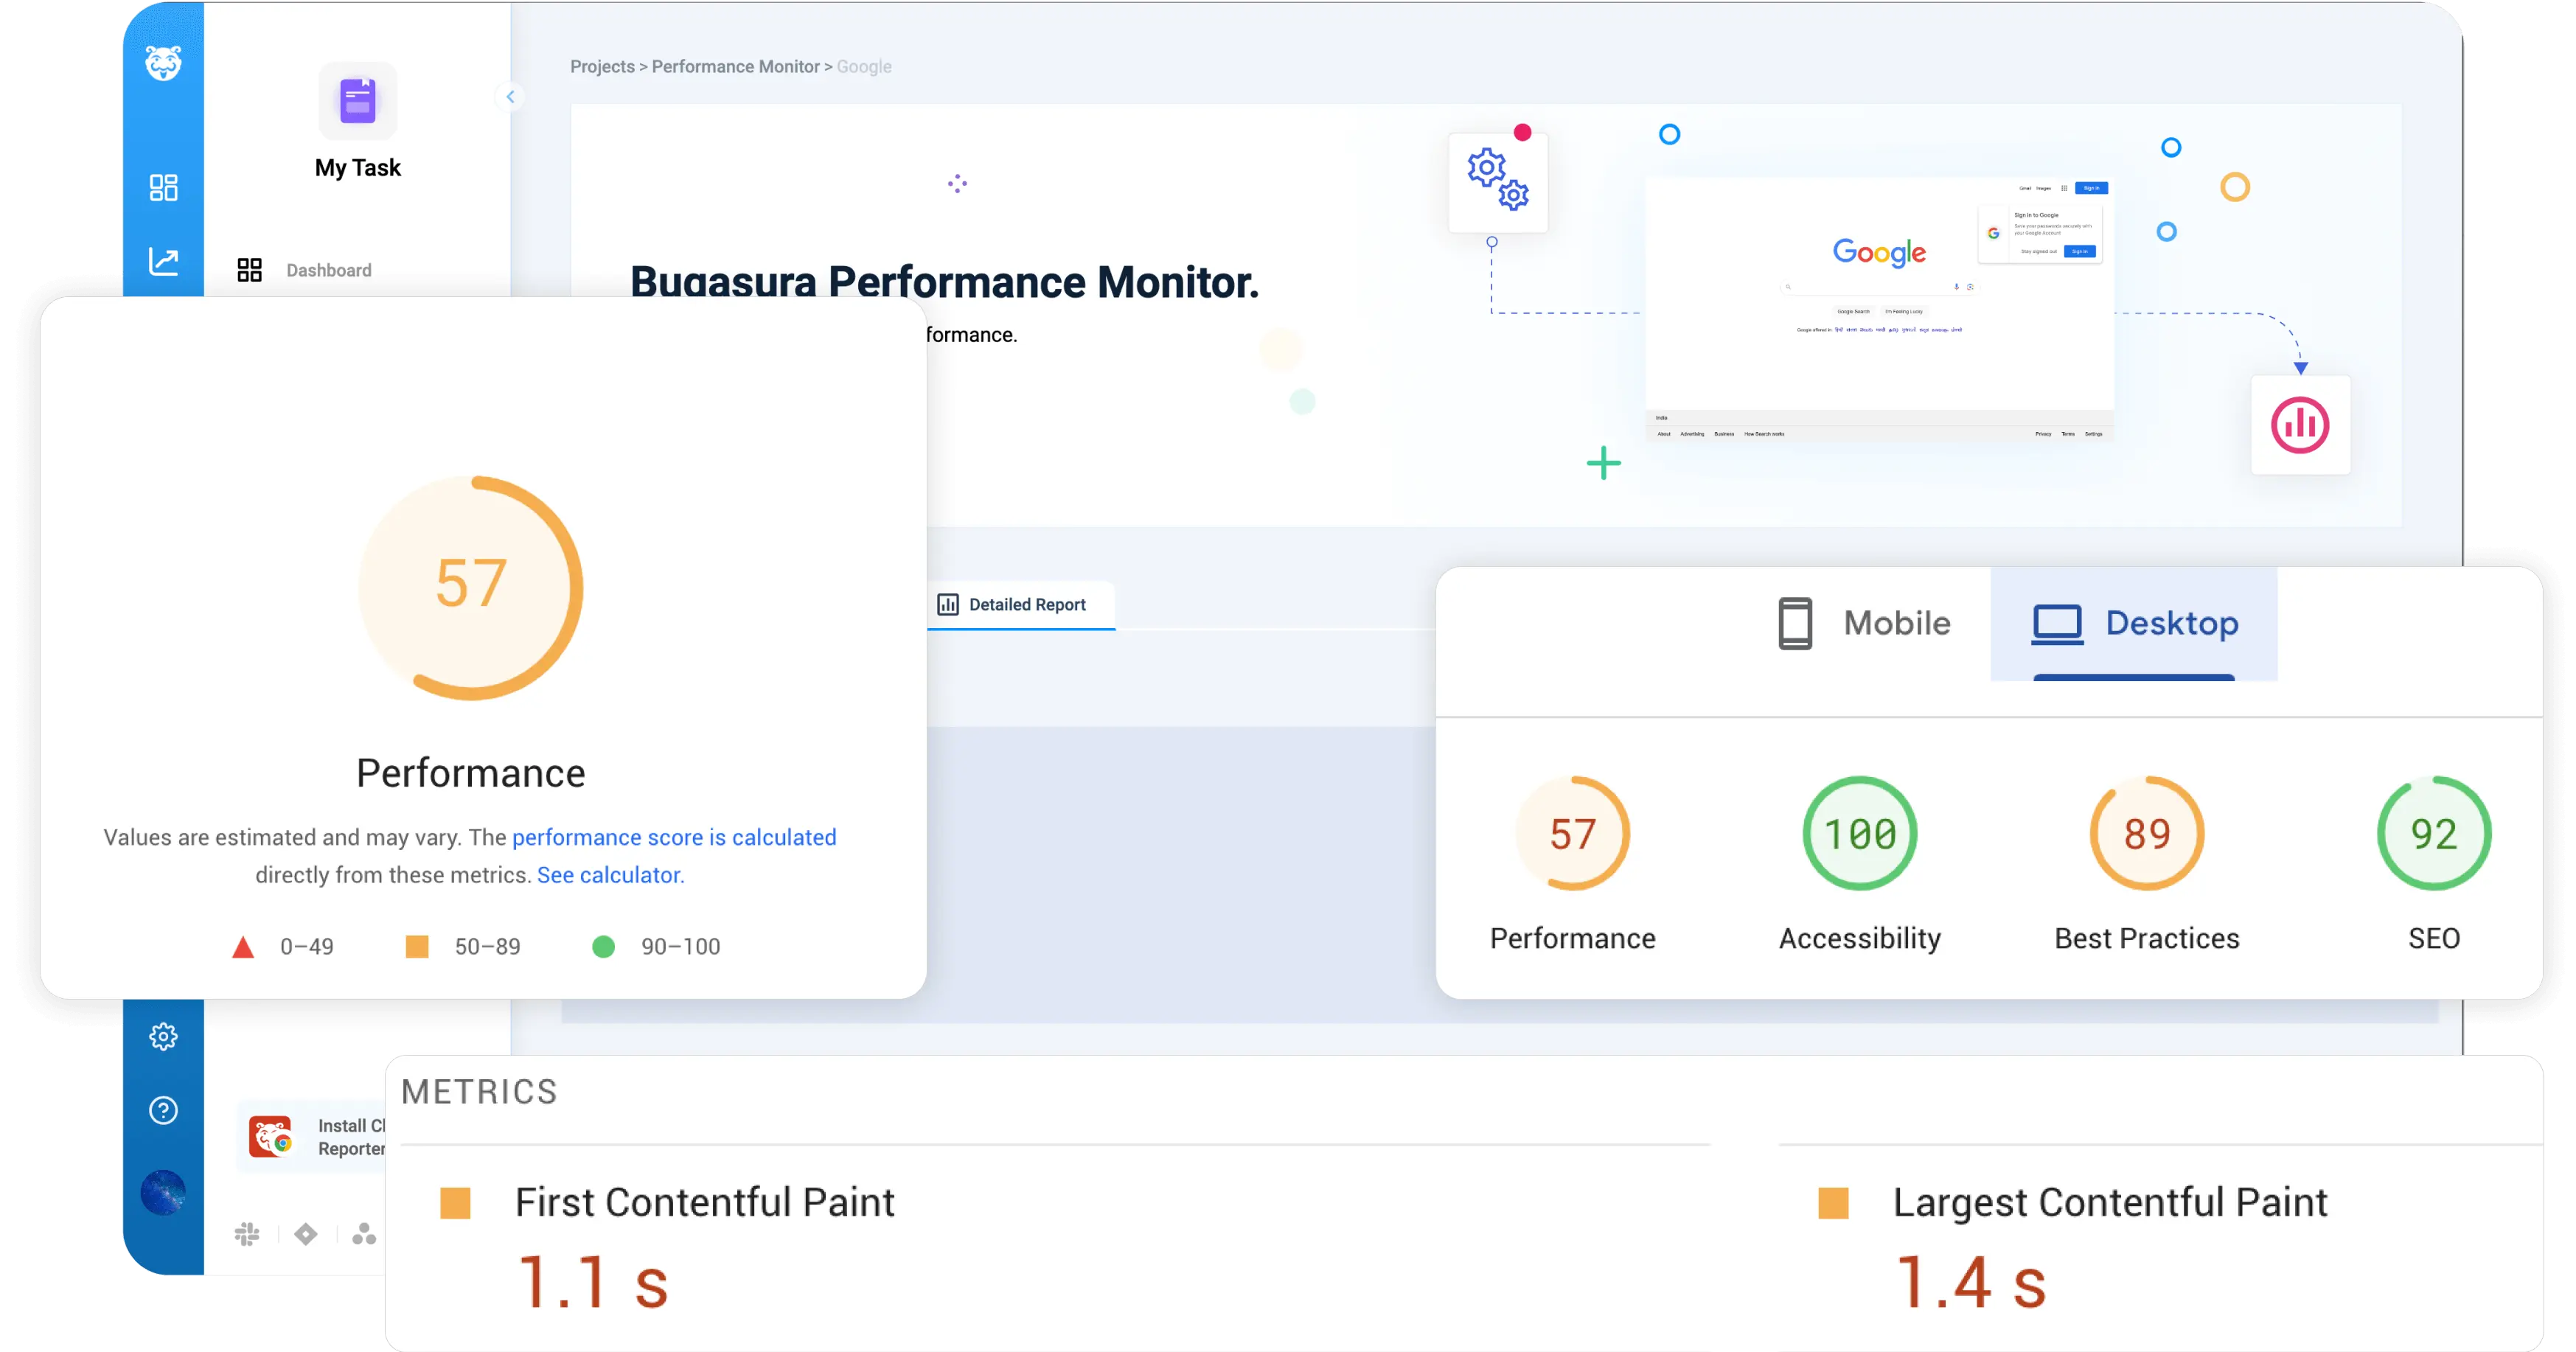Click the small 57 Performance score gauge
This screenshot has height=1352, width=2576.
pos(1573,833)
